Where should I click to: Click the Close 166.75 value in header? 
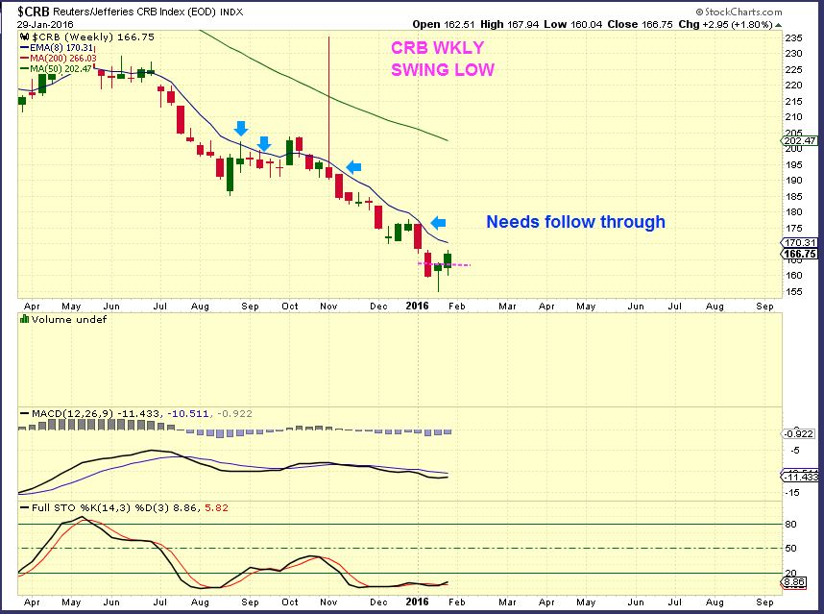click(x=640, y=24)
